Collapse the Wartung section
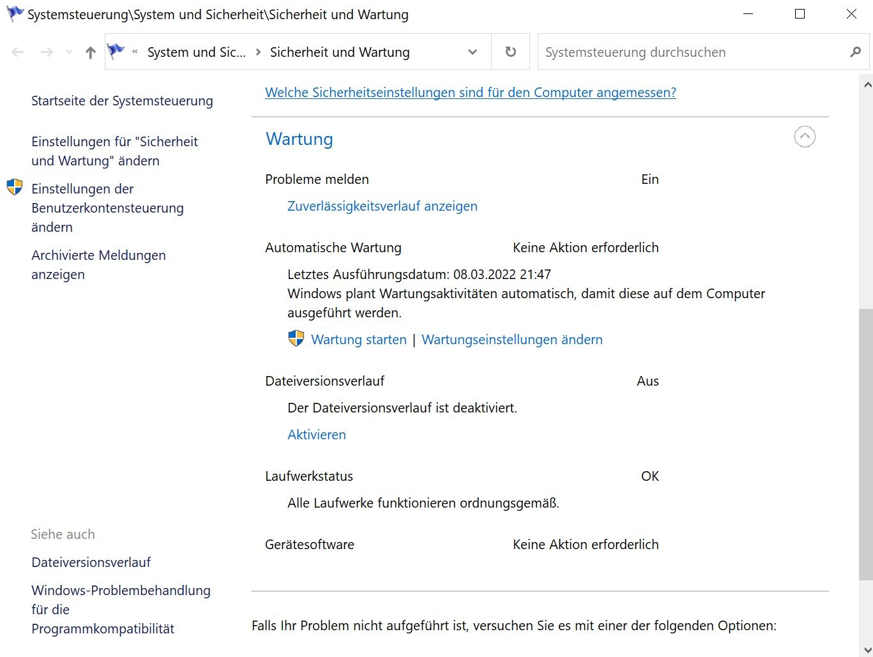The height and width of the screenshot is (657, 873). point(805,137)
